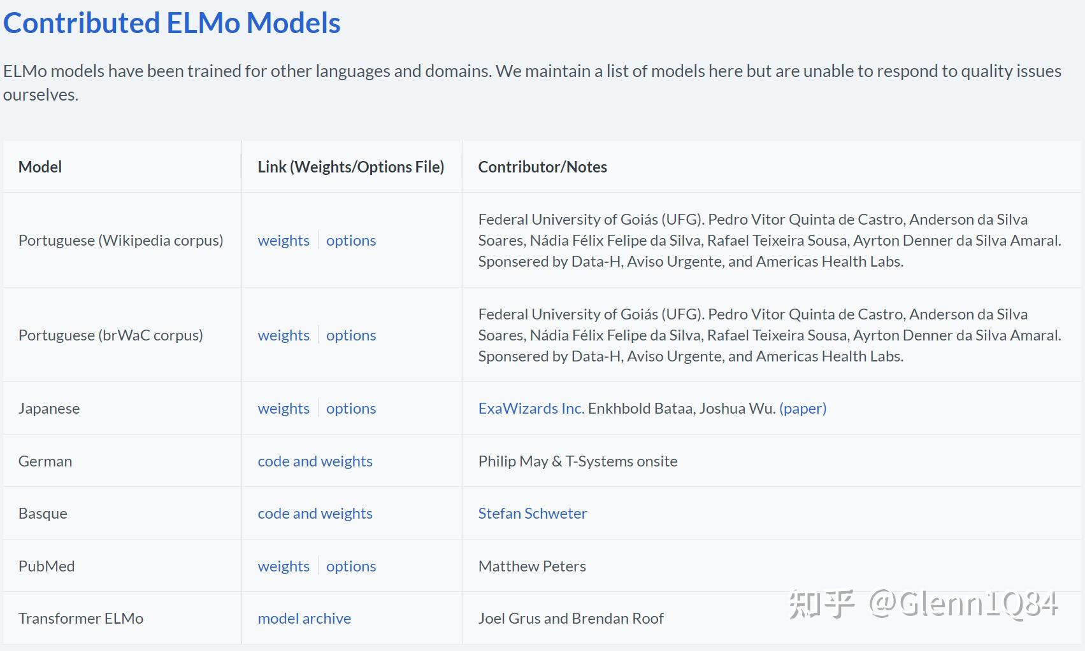
Task: Download weights for Portuguese brWaC corpus
Action: point(284,335)
